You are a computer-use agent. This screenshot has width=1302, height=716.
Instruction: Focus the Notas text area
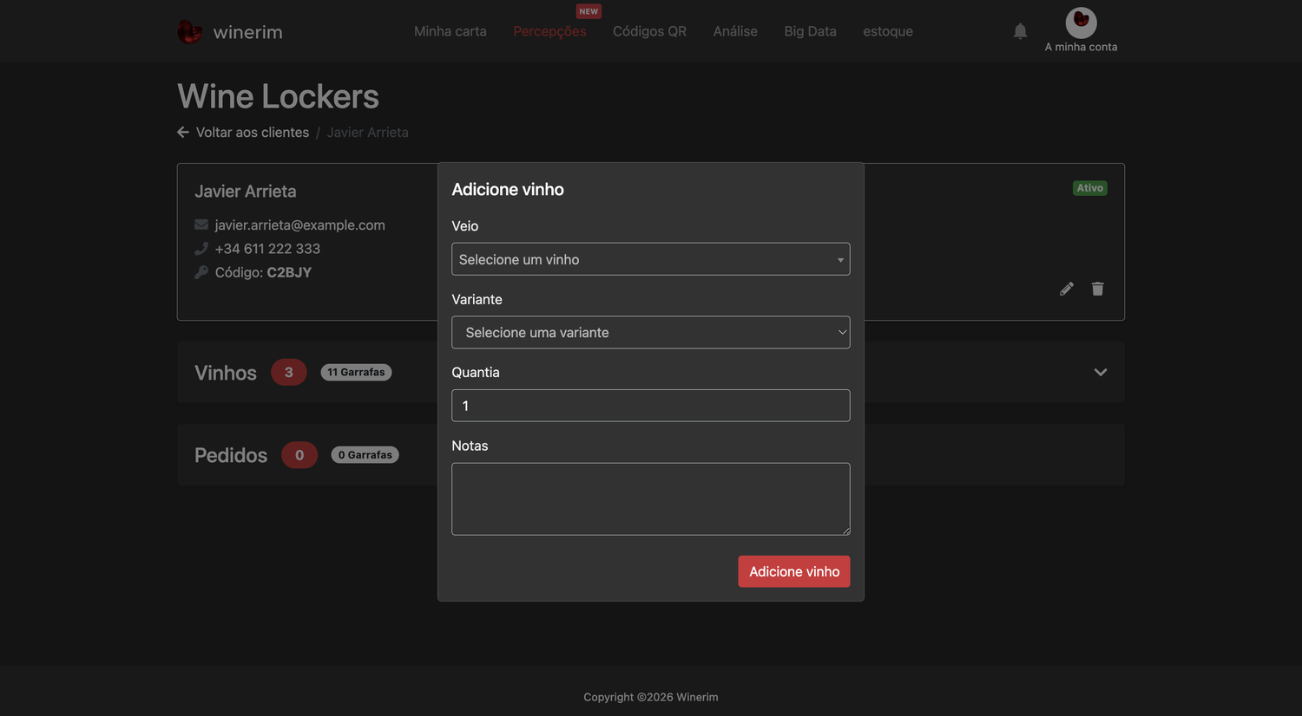click(650, 499)
